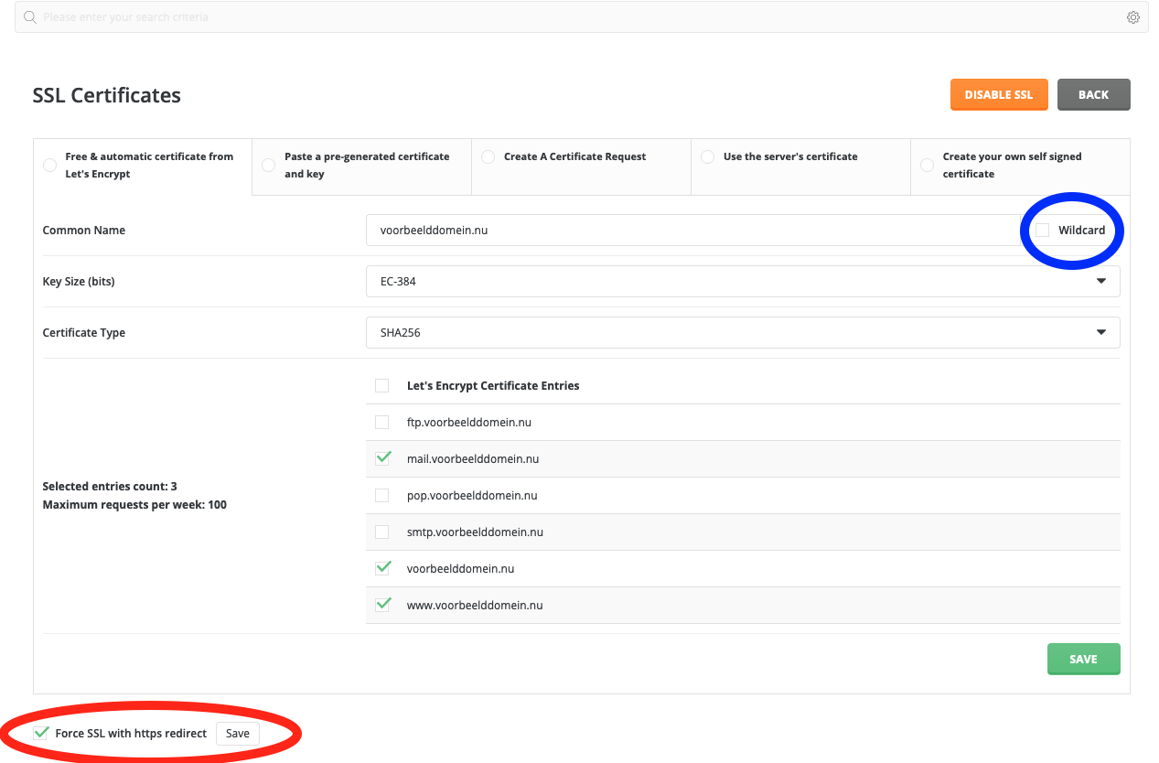
Task: Focus the search criteria input field
Action: pyautogui.click(x=581, y=17)
